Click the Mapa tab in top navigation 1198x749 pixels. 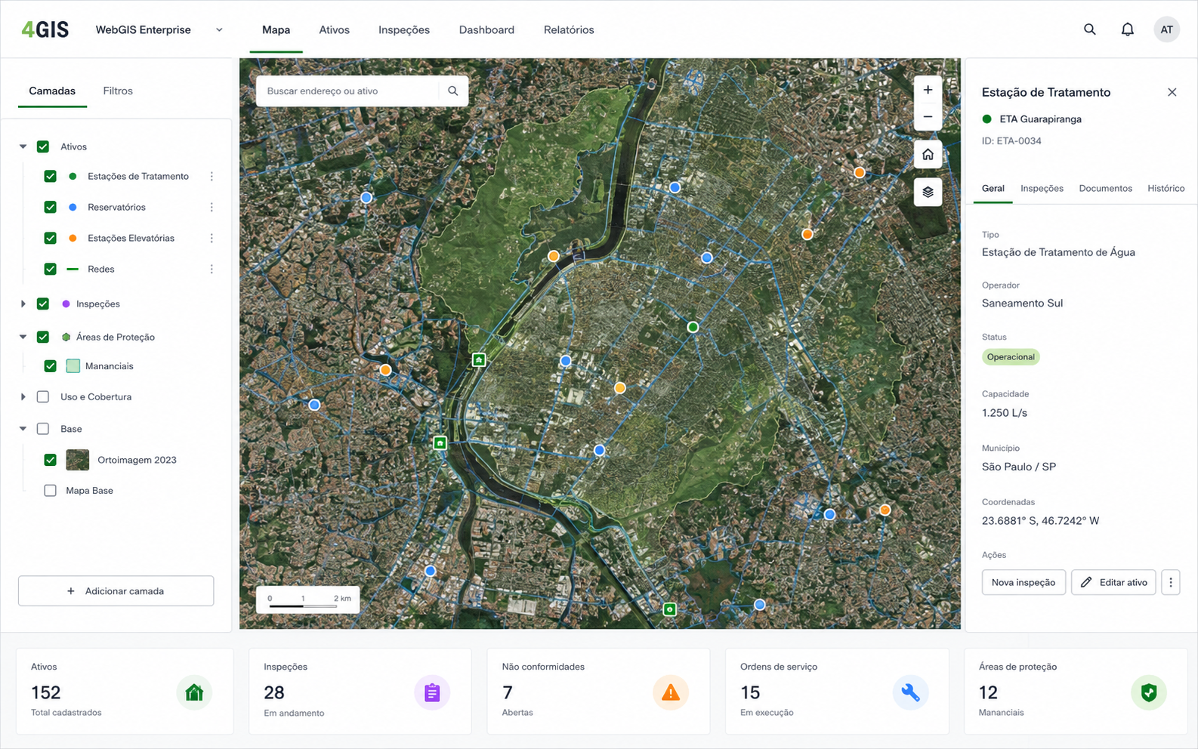tap(276, 29)
